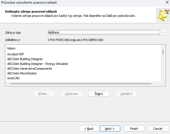The image size is (170, 134).
Task: Select Acrobat PDF in the list
Action: pos(16,54)
